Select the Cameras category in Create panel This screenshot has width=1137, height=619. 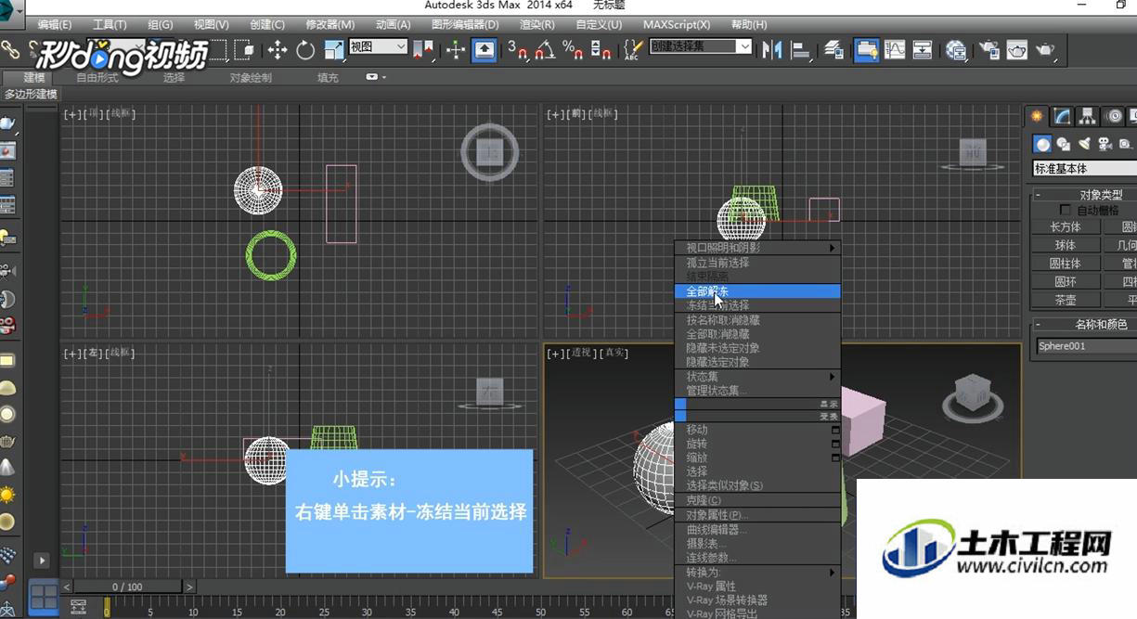(1105, 144)
